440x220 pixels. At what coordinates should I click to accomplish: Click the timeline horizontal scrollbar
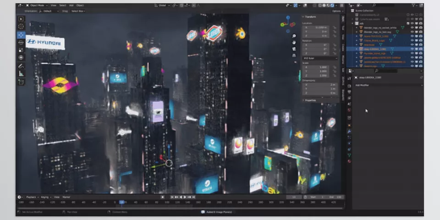pyautogui.click(x=181, y=208)
